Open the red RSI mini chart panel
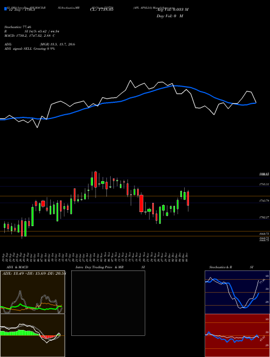The width and height of the screenshot is (270, 357). coord(237,335)
